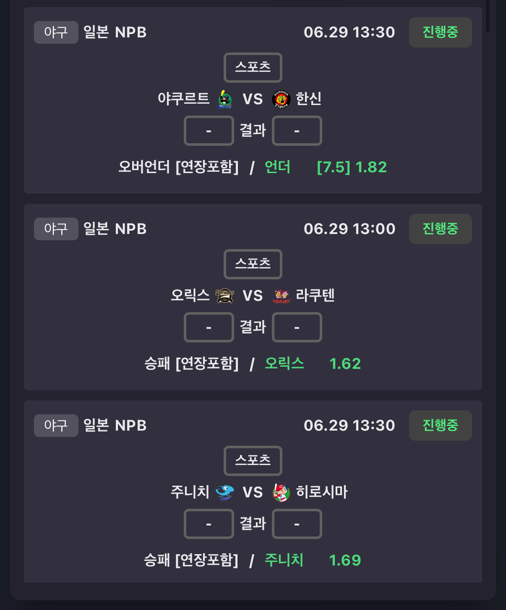Click the Hanshin Tigers team logo

[x=281, y=100]
